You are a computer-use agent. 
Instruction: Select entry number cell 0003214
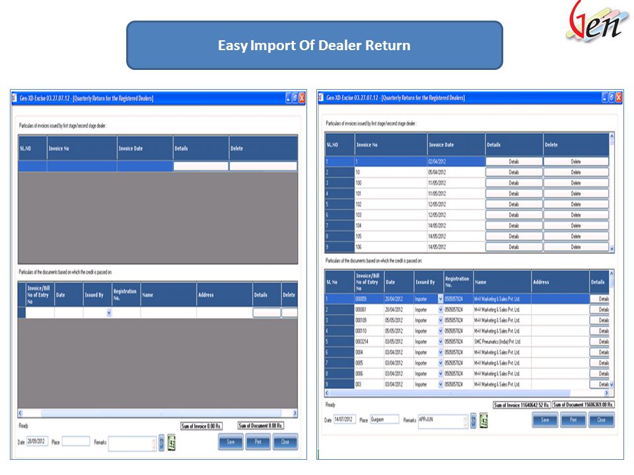coord(369,342)
